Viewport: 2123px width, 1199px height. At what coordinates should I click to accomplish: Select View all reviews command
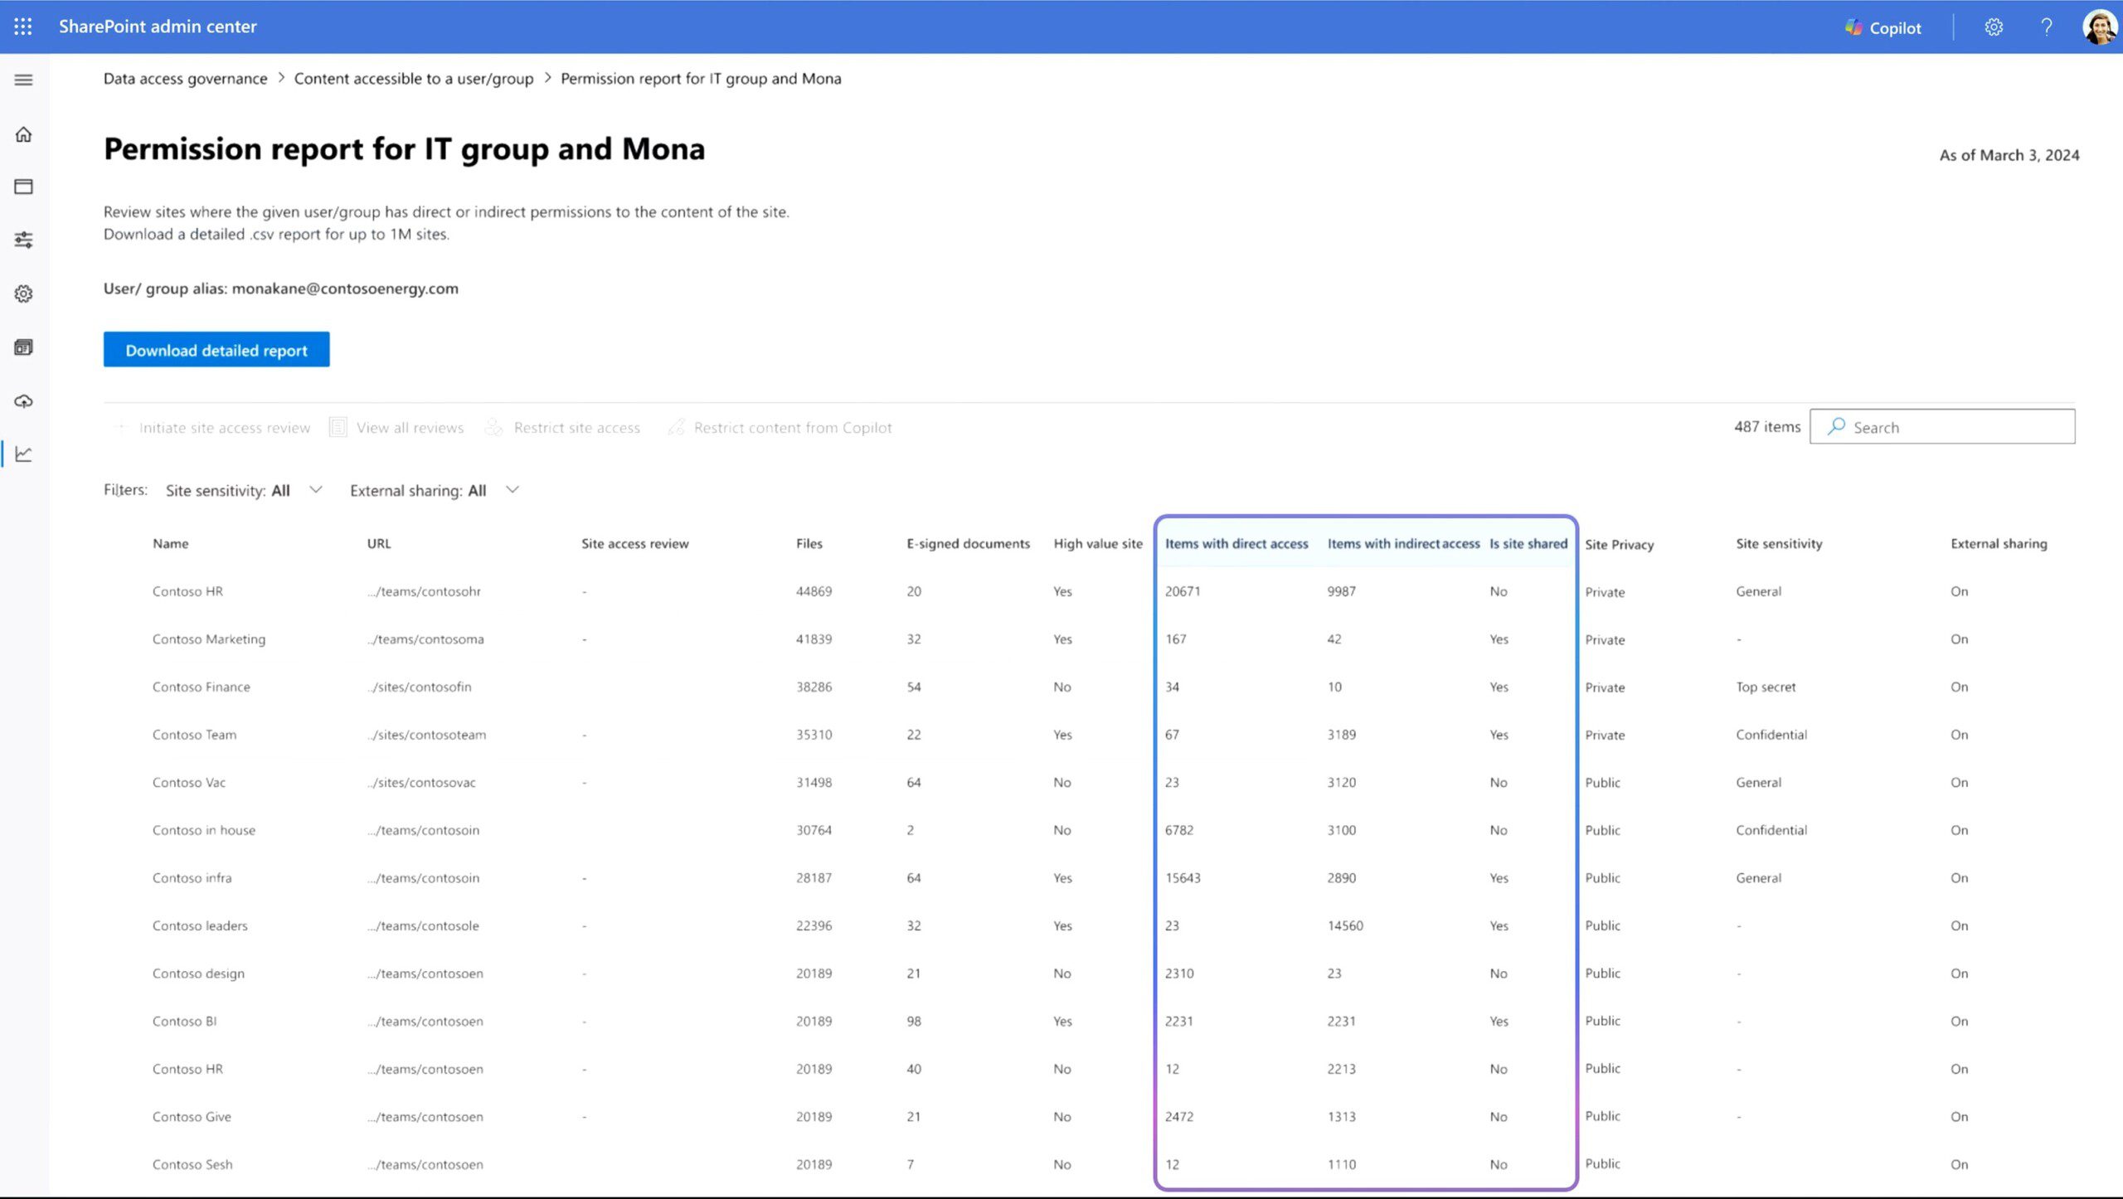[396, 428]
